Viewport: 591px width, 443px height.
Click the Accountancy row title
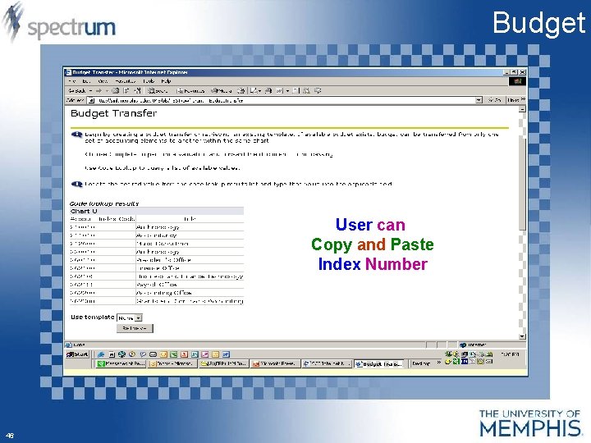(157, 235)
